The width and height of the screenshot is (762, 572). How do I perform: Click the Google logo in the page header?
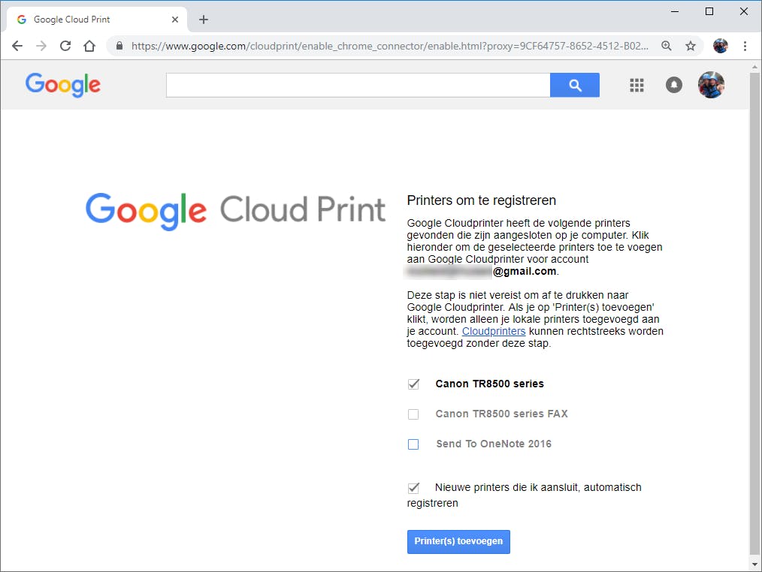(x=63, y=85)
